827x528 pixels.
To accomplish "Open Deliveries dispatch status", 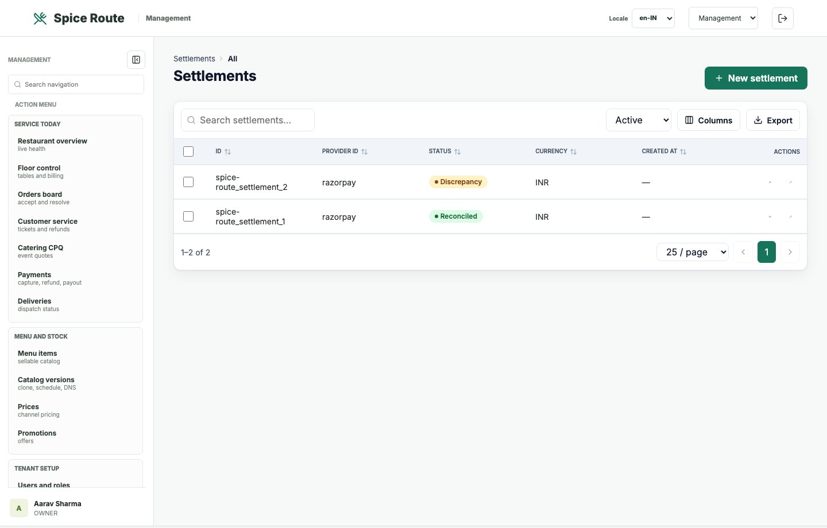I will [x=75, y=305].
